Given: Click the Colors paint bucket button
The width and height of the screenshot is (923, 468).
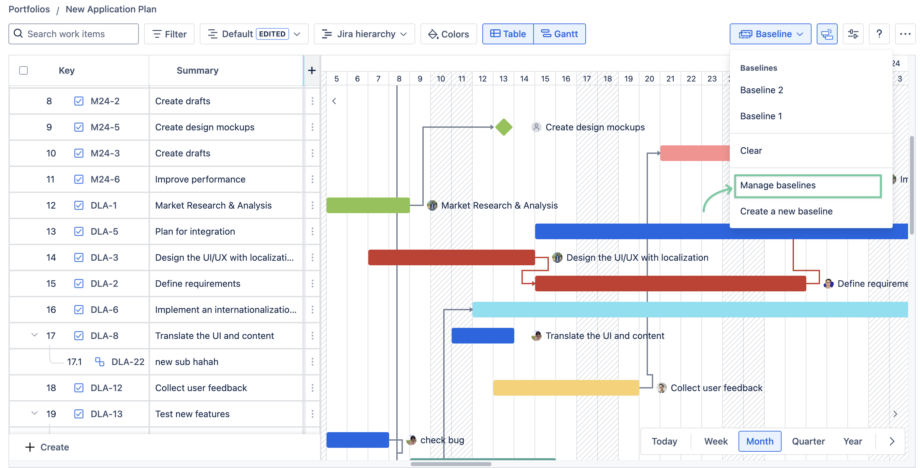Looking at the screenshot, I should [x=448, y=34].
